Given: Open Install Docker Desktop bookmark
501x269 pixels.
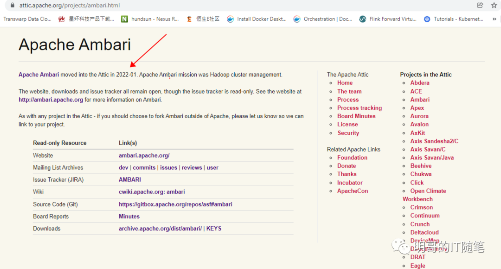Looking at the screenshot, I should [257, 19].
